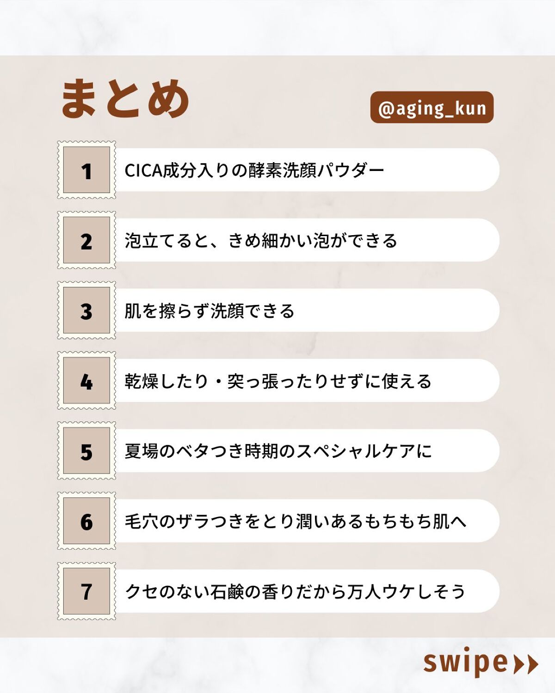Click the number 4 stamp icon
The width and height of the screenshot is (555, 693).
click(x=86, y=381)
